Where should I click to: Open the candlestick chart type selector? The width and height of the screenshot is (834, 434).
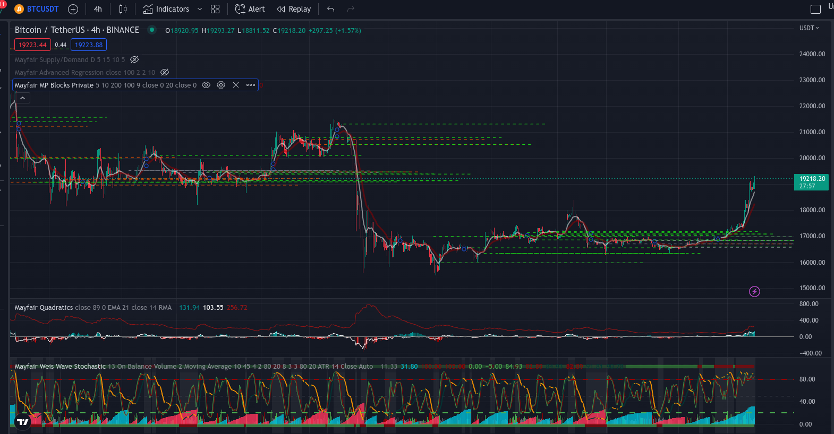(123, 9)
